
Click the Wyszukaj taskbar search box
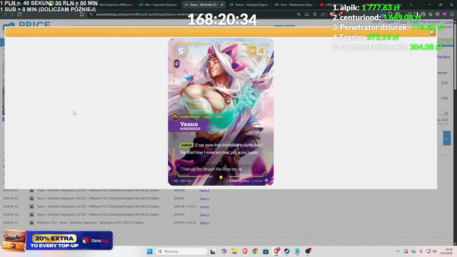click(182, 251)
